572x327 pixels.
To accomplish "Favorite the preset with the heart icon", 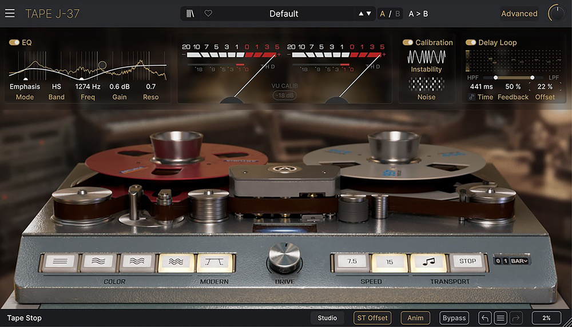I will pyautogui.click(x=208, y=14).
